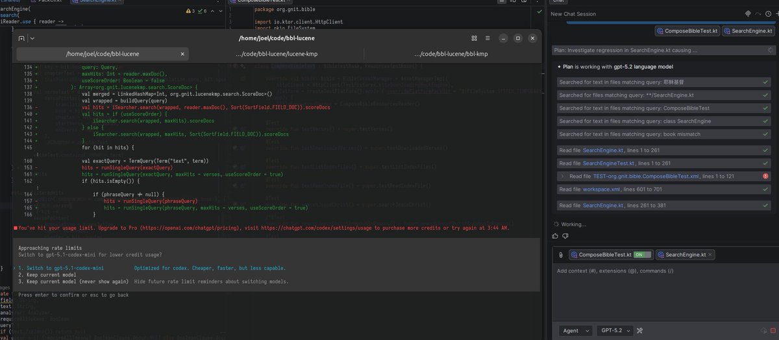Click Searched for text query book mismatch row

pyautogui.click(x=663, y=134)
